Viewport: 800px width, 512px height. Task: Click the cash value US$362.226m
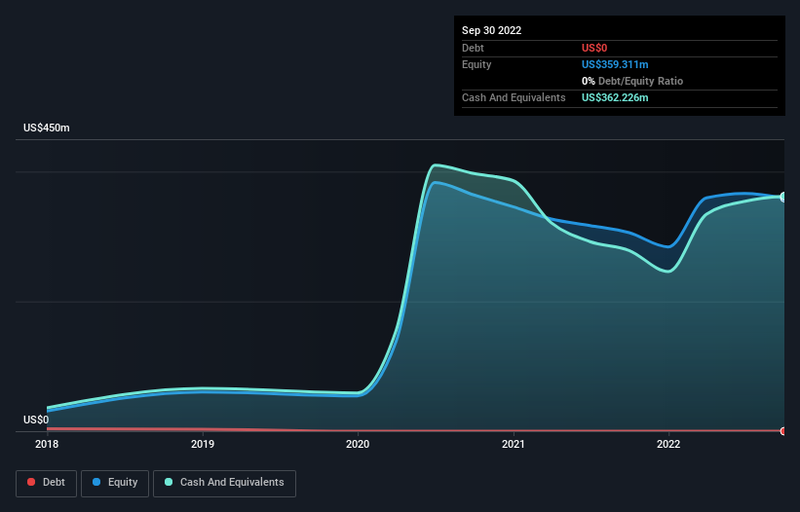point(615,97)
